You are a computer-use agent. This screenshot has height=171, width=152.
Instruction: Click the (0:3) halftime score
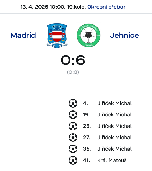[73, 72]
